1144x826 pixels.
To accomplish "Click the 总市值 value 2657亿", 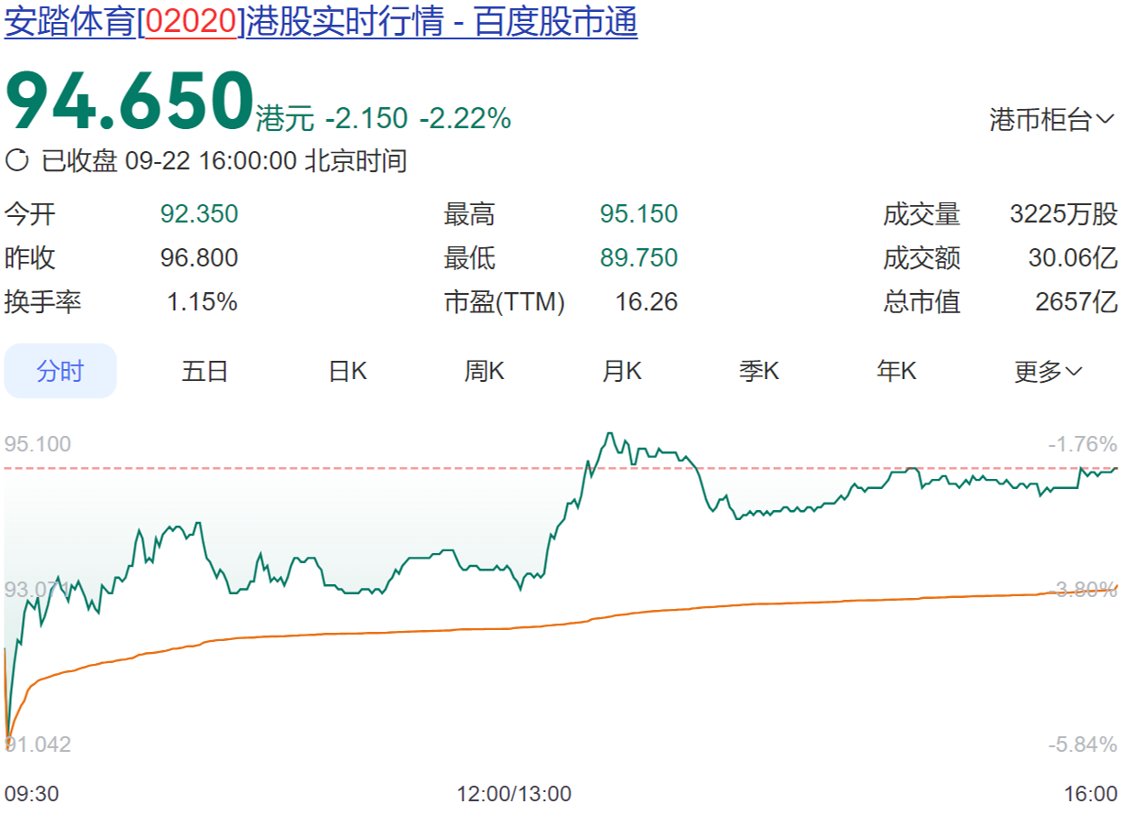I will pyautogui.click(x=1076, y=302).
